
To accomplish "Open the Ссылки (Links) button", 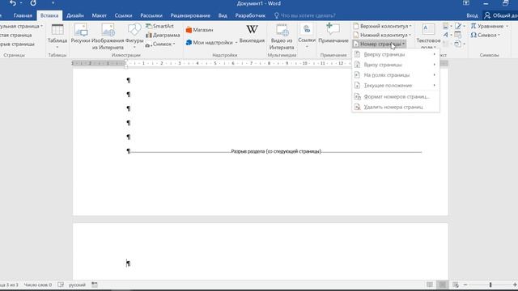I will 307,36.
